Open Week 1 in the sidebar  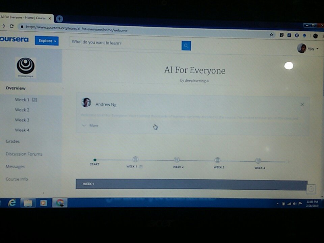(x=22, y=100)
